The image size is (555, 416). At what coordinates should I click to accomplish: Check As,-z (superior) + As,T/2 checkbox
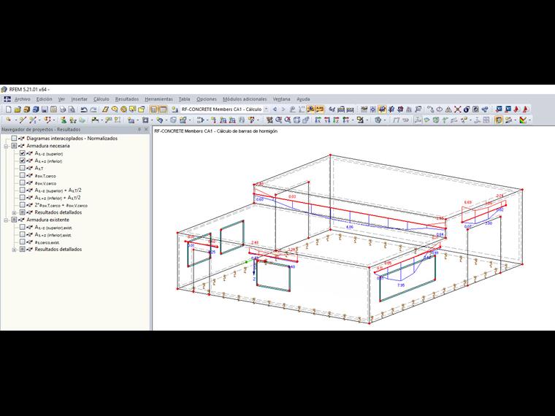[23, 190]
